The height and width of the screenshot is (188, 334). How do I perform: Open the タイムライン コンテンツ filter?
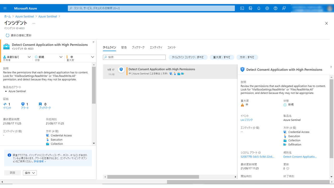click(188, 57)
